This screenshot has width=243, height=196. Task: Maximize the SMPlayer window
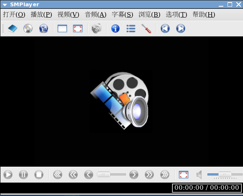click(x=230, y=4)
